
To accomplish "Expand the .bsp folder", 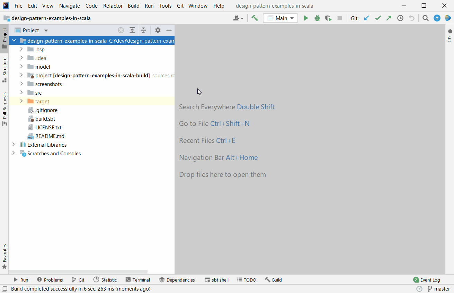I will [x=21, y=49].
